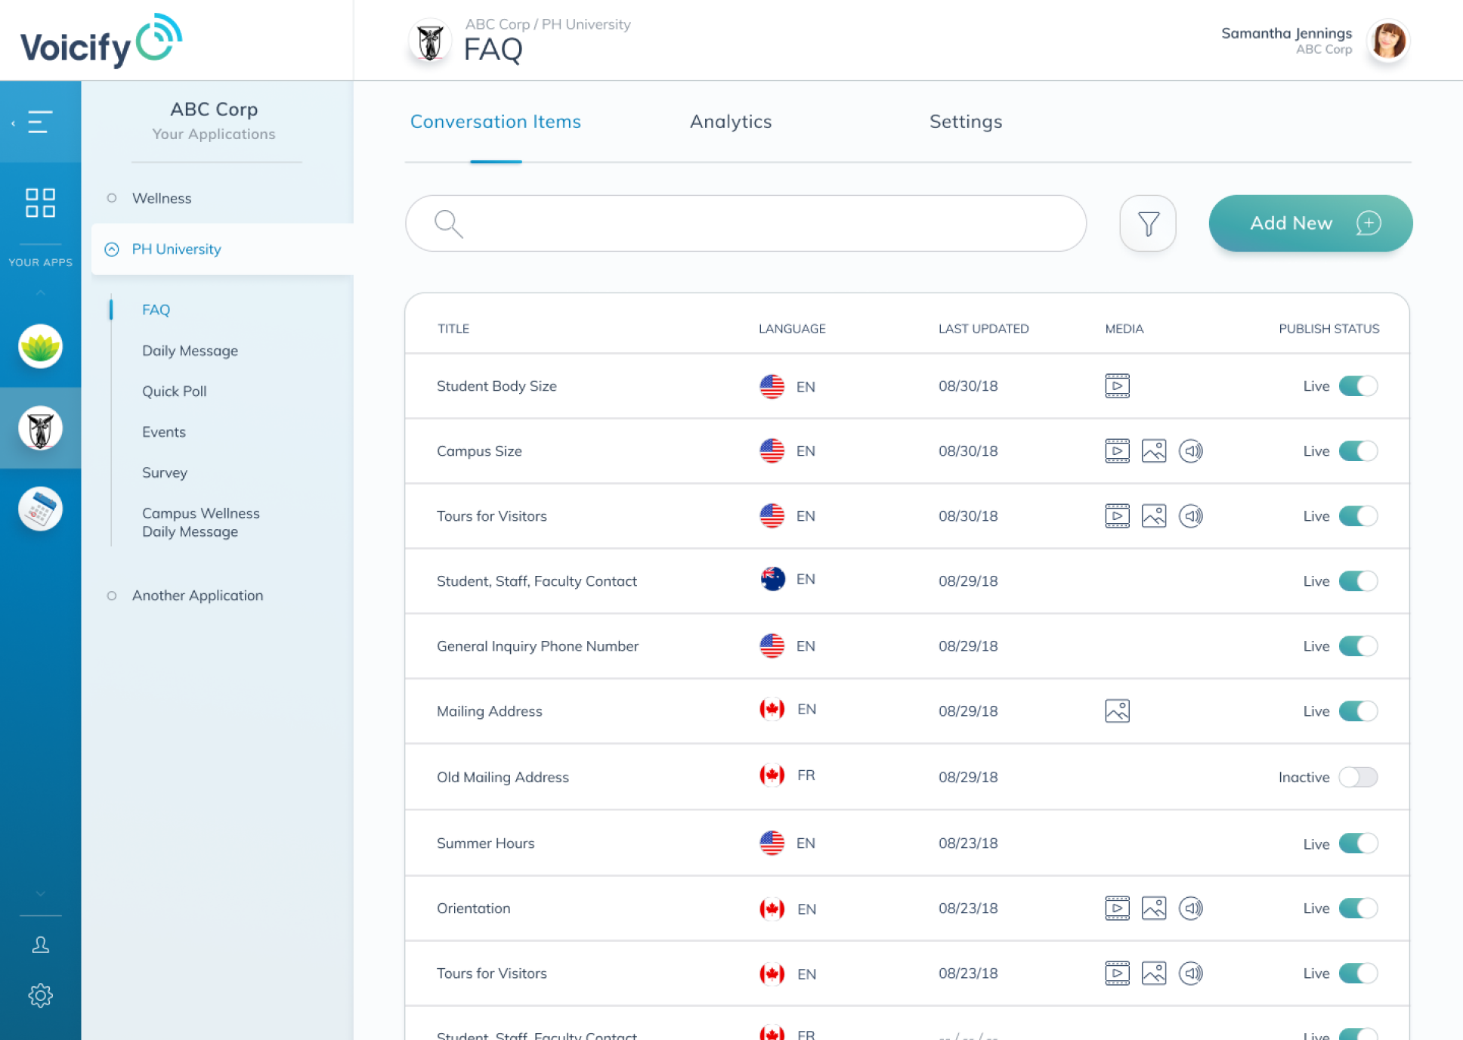Open the Settings tab
This screenshot has width=1463, height=1040.
pyautogui.click(x=965, y=122)
